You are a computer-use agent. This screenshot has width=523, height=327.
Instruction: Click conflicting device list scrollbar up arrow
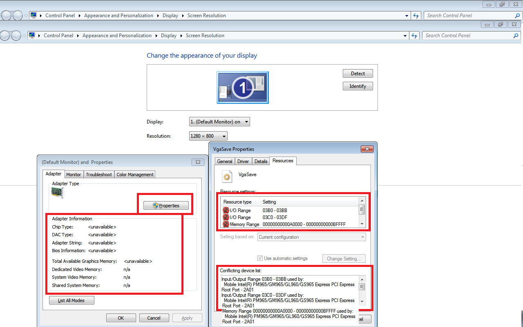click(362, 279)
